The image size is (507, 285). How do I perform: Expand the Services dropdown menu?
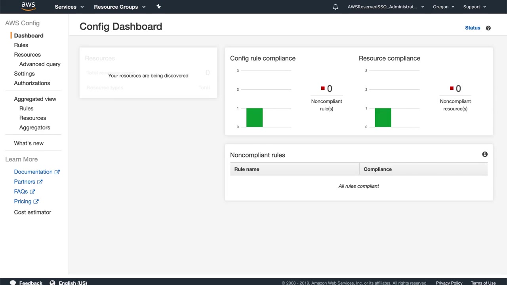tap(69, 7)
